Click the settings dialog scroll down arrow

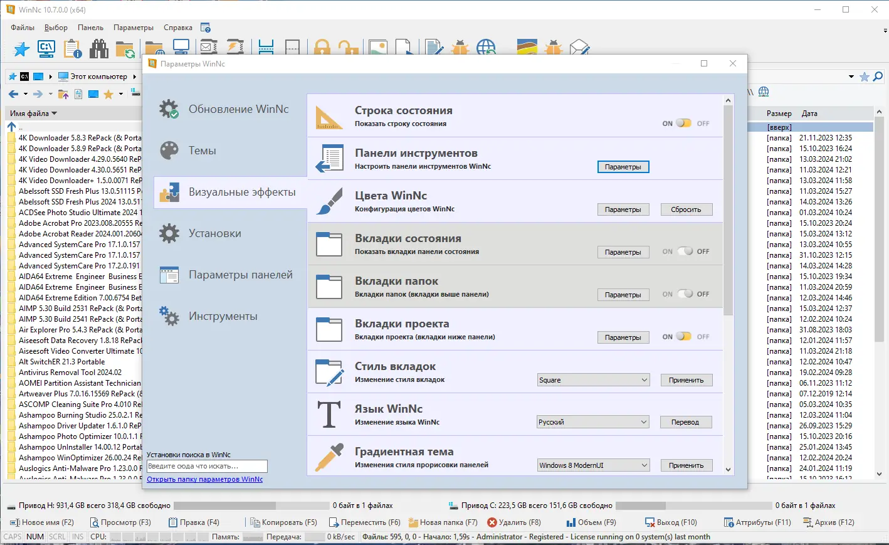coord(728,470)
